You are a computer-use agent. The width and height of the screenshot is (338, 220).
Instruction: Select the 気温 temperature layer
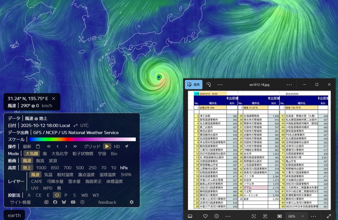click(x=48, y=175)
